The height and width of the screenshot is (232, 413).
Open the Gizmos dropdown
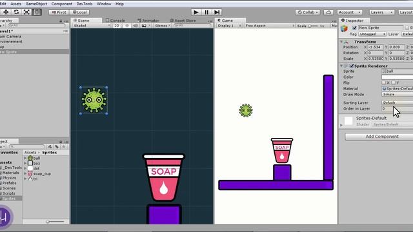pyautogui.click(x=162, y=26)
